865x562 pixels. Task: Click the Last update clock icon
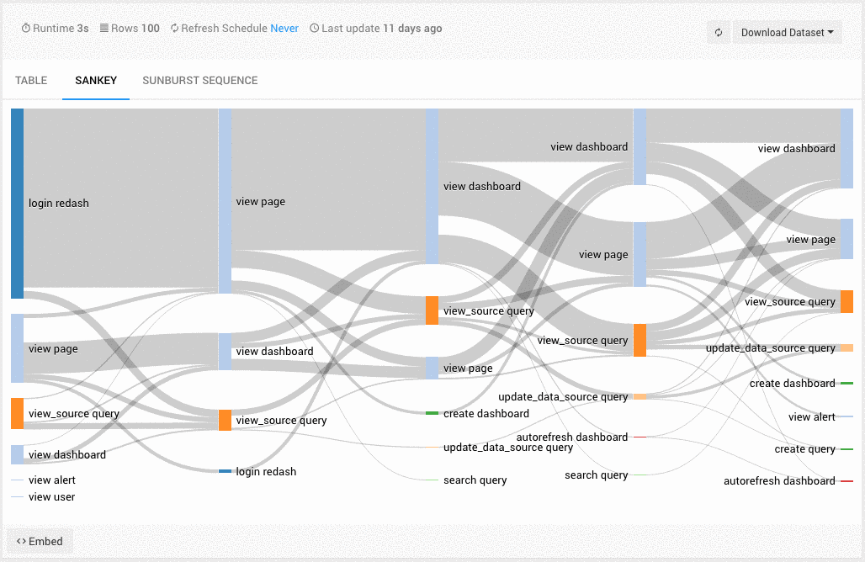[x=315, y=29]
